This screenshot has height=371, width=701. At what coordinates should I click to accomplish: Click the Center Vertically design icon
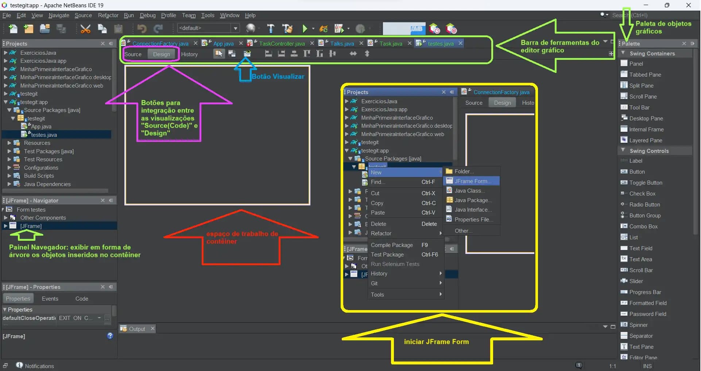(332, 54)
